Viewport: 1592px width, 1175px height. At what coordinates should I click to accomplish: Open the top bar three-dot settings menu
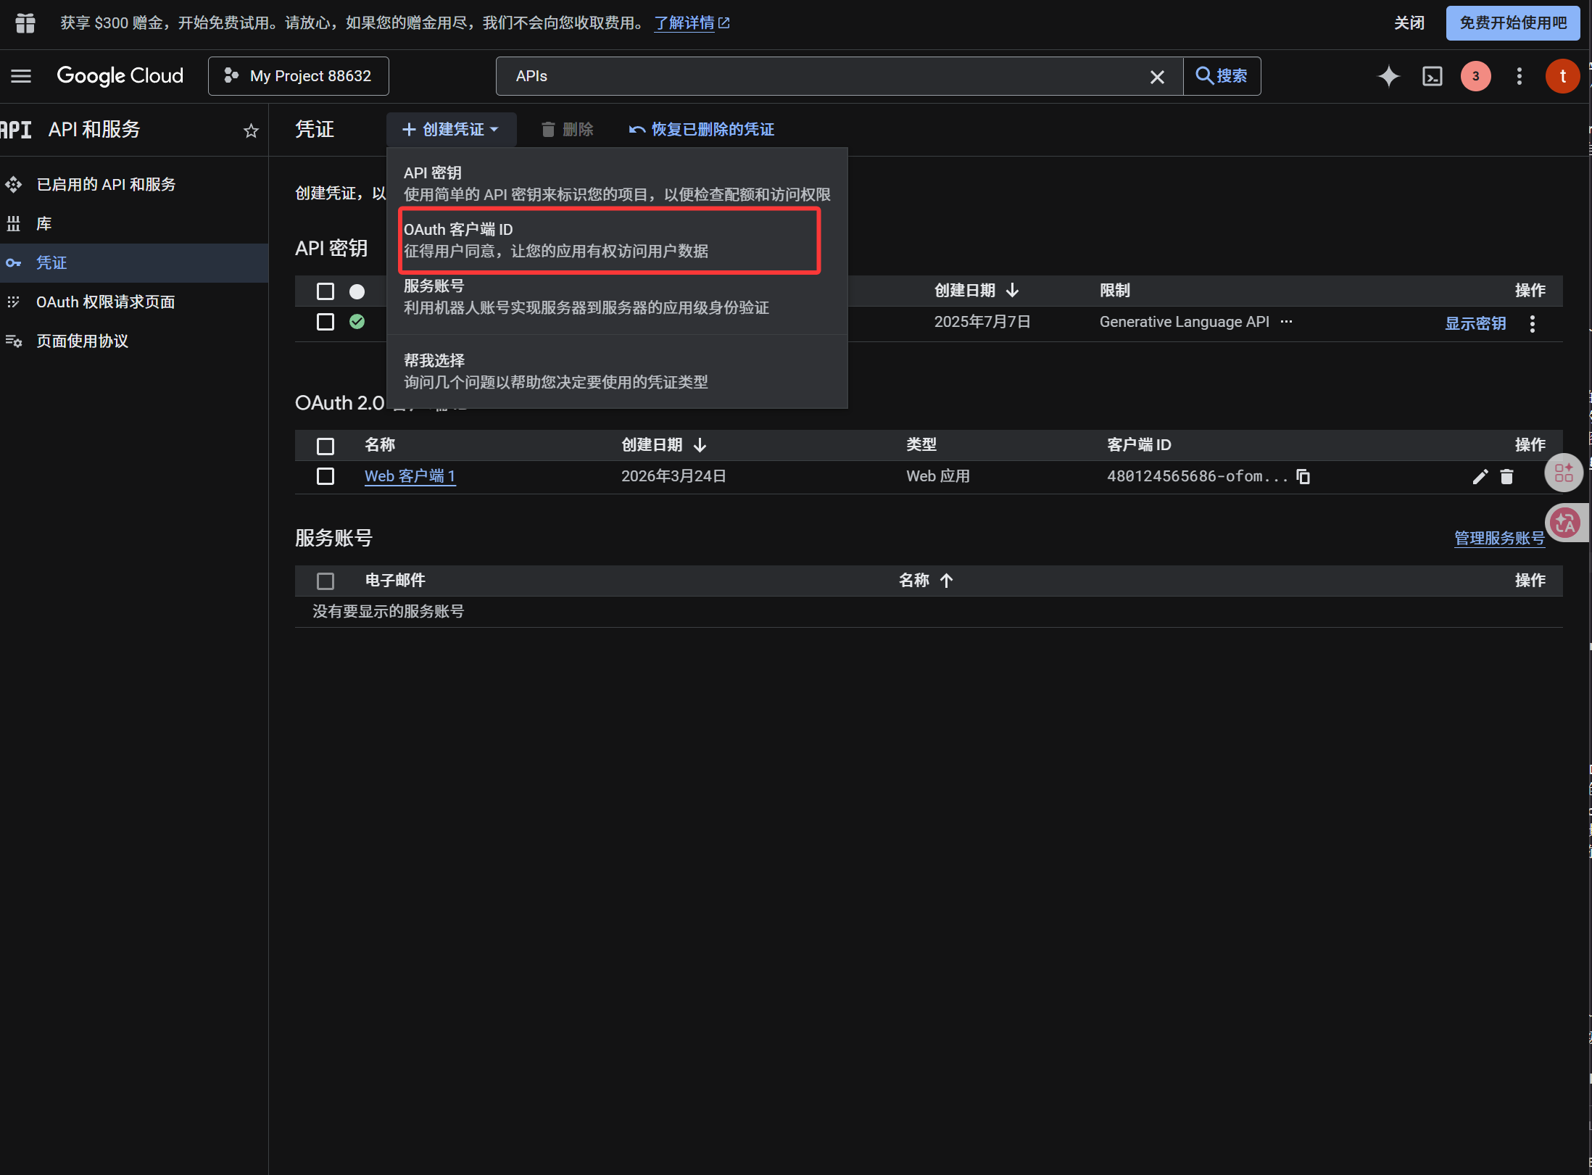tap(1520, 76)
